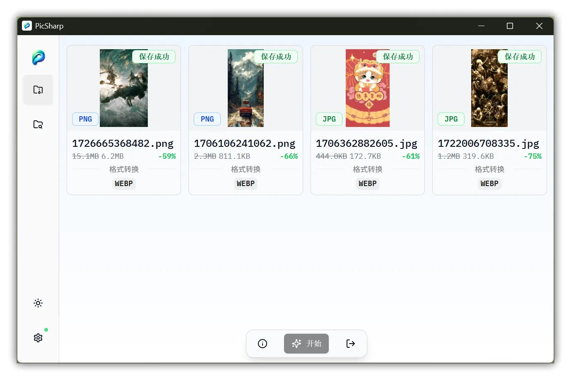571x380 pixels.
Task: Click the 6.2MB compressed size
Action: coord(113,156)
